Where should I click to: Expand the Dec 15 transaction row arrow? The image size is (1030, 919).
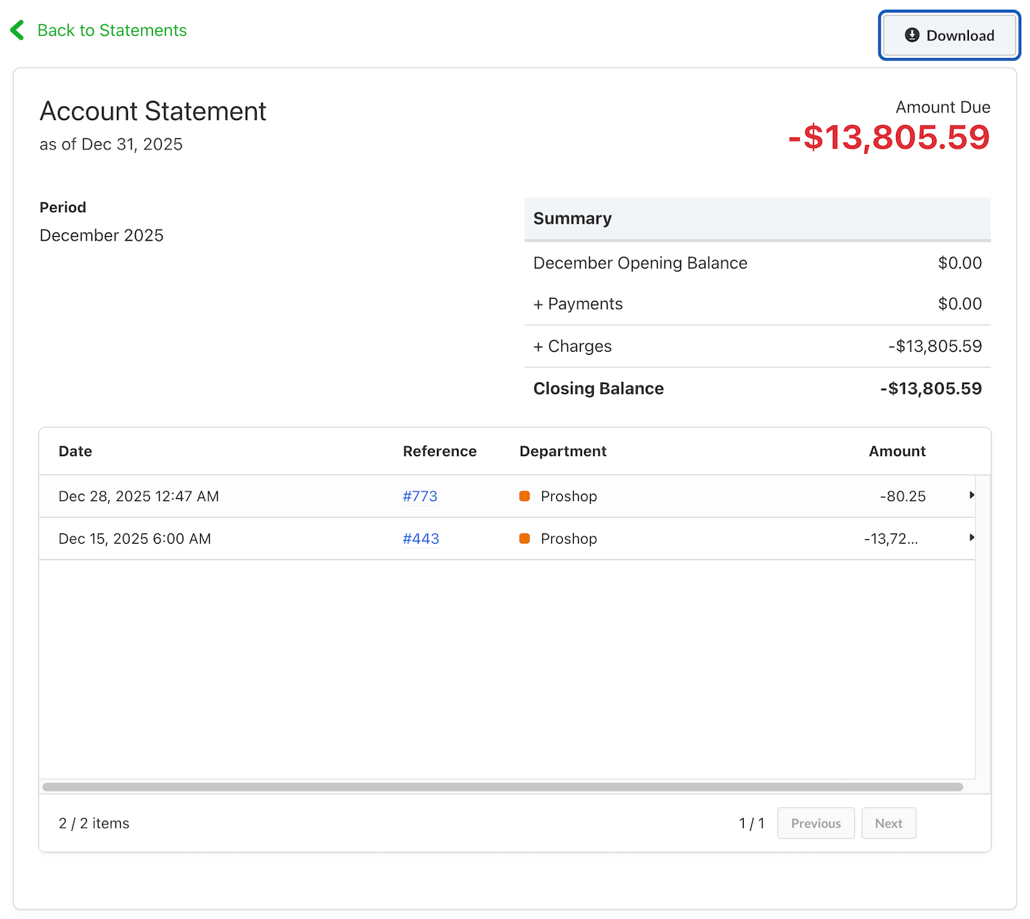(972, 538)
